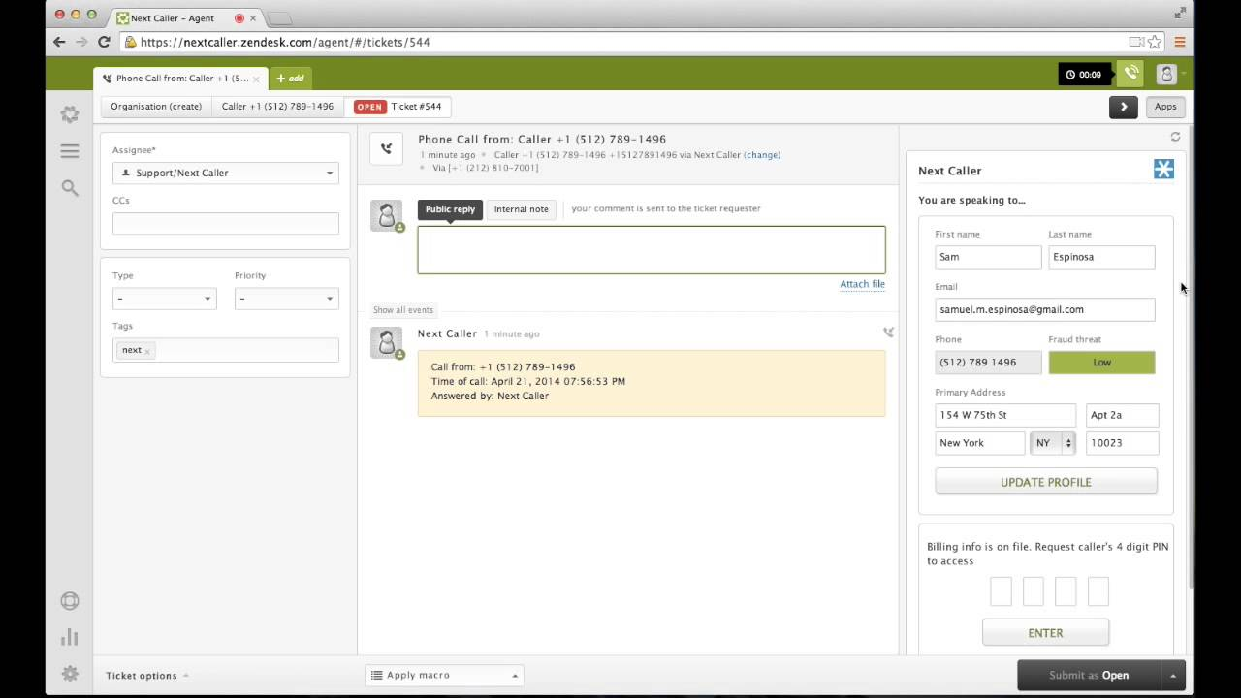The image size is (1241, 698).
Task: Click Show all events
Action: (403, 310)
